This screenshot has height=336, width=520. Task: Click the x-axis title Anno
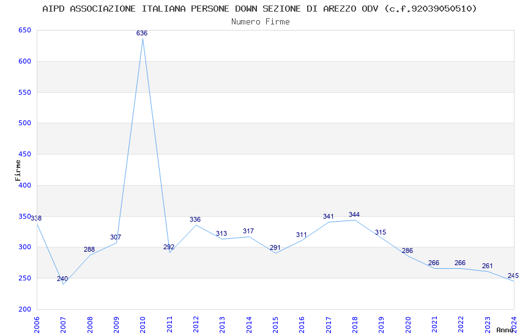click(505, 330)
